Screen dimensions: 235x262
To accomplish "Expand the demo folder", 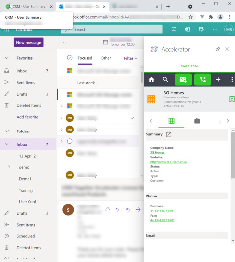I will [9, 167].
